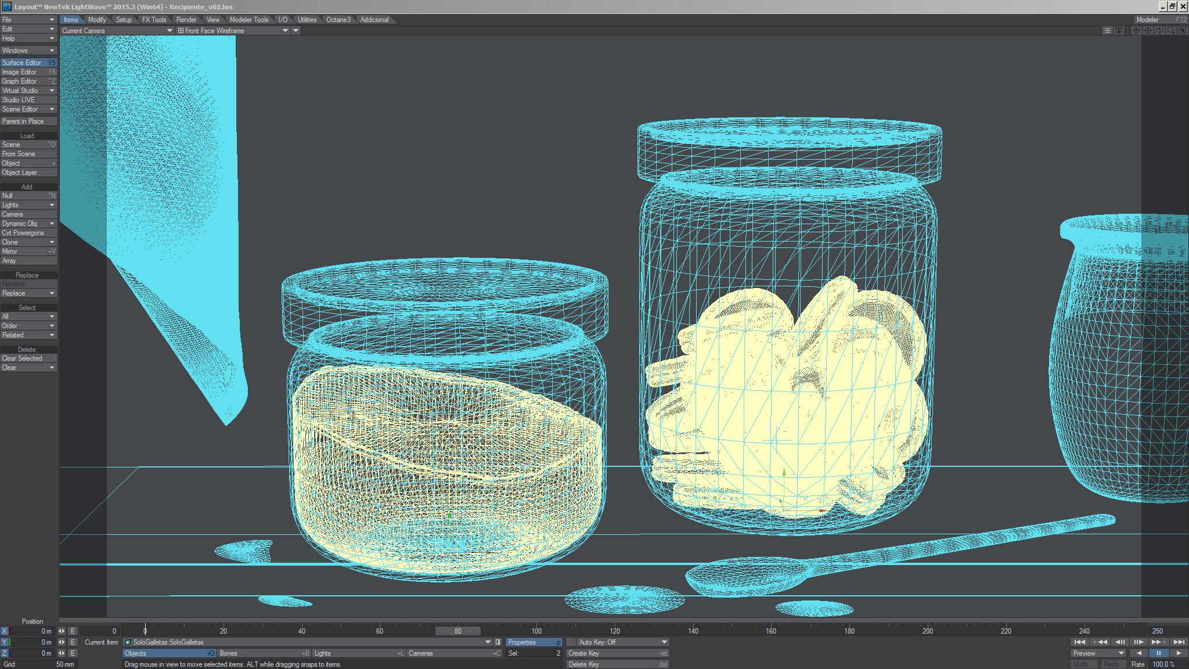Switch to Objects edit mode
Viewport: 1189px width, 669px height.
[169, 653]
